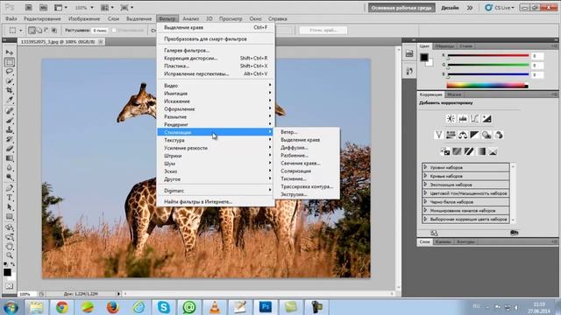Launch Mini Bridge from application bar
This screenshot has width=561, height=315.
(x=43, y=7)
